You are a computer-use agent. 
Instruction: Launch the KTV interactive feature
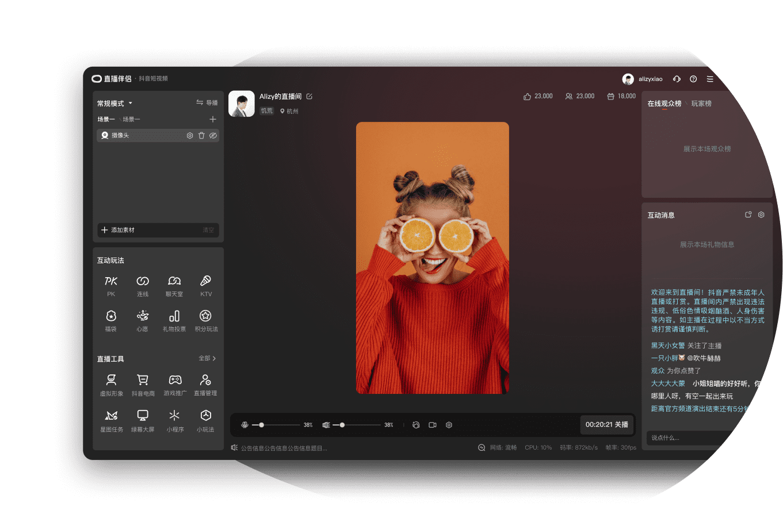(205, 286)
